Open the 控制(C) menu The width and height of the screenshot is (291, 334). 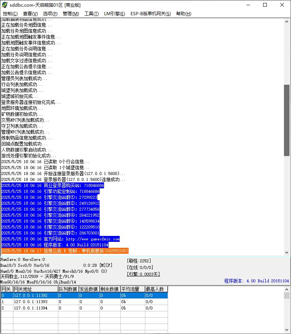point(10,14)
